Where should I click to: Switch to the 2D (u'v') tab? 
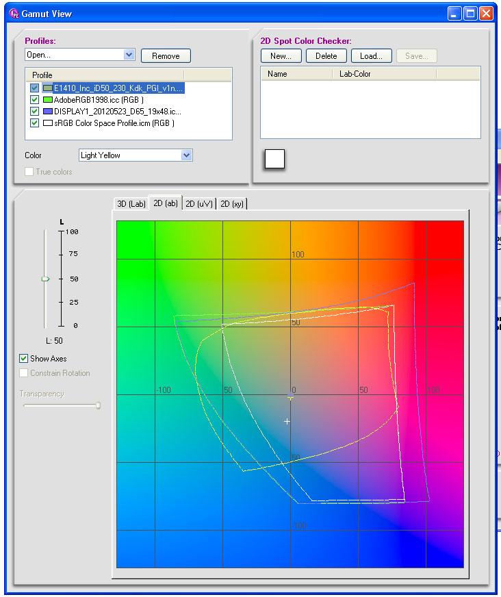(x=198, y=204)
